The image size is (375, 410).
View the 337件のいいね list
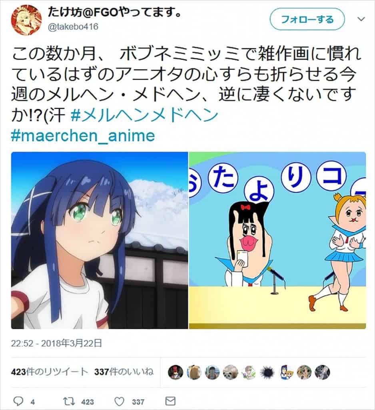(x=124, y=372)
